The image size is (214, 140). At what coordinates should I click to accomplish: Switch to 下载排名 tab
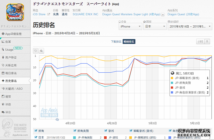tap(116, 41)
